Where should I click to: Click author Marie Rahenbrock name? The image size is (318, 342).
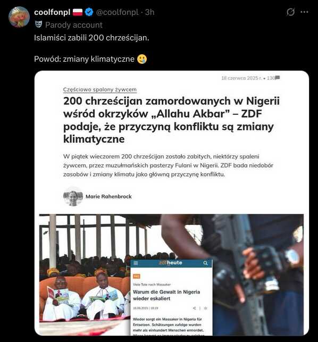pos(108,196)
